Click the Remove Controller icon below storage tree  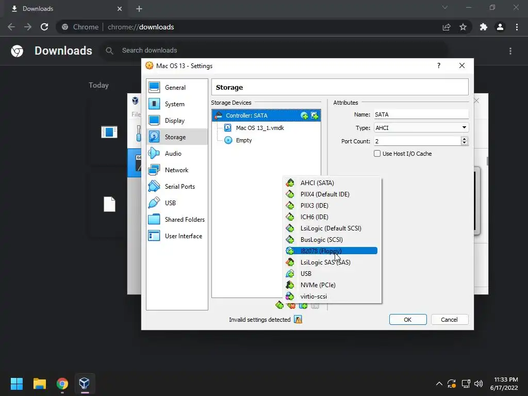[291, 306]
